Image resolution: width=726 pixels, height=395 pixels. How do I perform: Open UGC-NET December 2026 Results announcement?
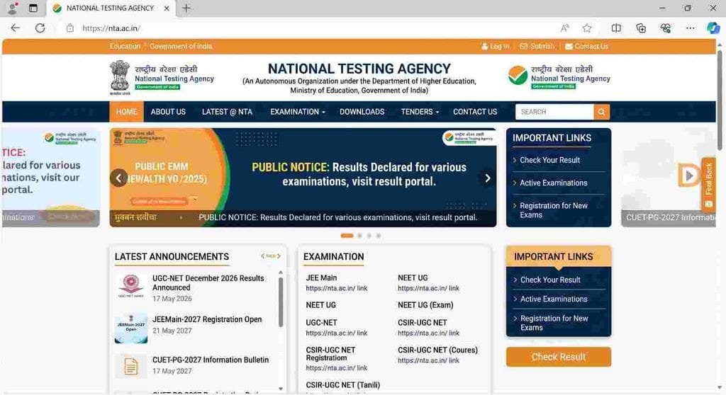pyautogui.click(x=208, y=282)
